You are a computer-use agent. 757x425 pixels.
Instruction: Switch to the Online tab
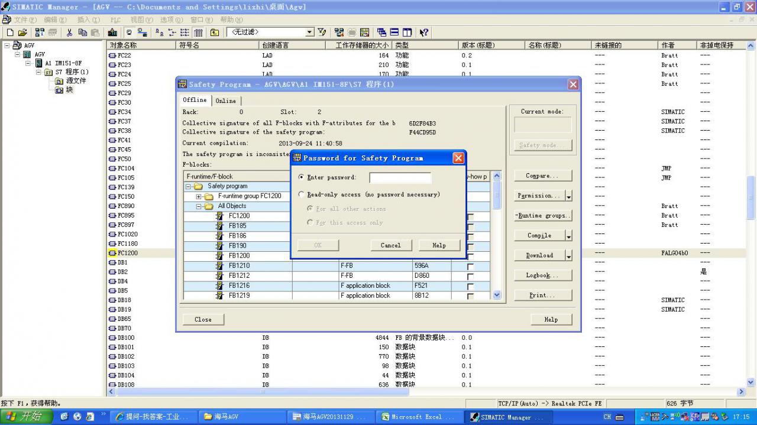225,101
